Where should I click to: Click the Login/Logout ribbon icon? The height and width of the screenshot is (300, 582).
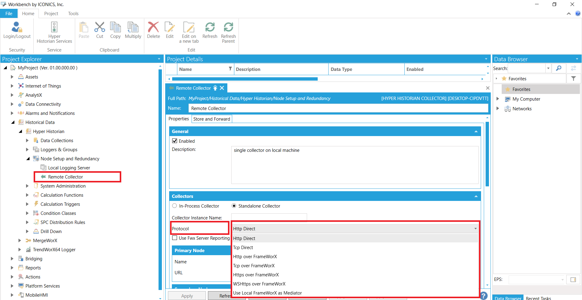click(17, 27)
